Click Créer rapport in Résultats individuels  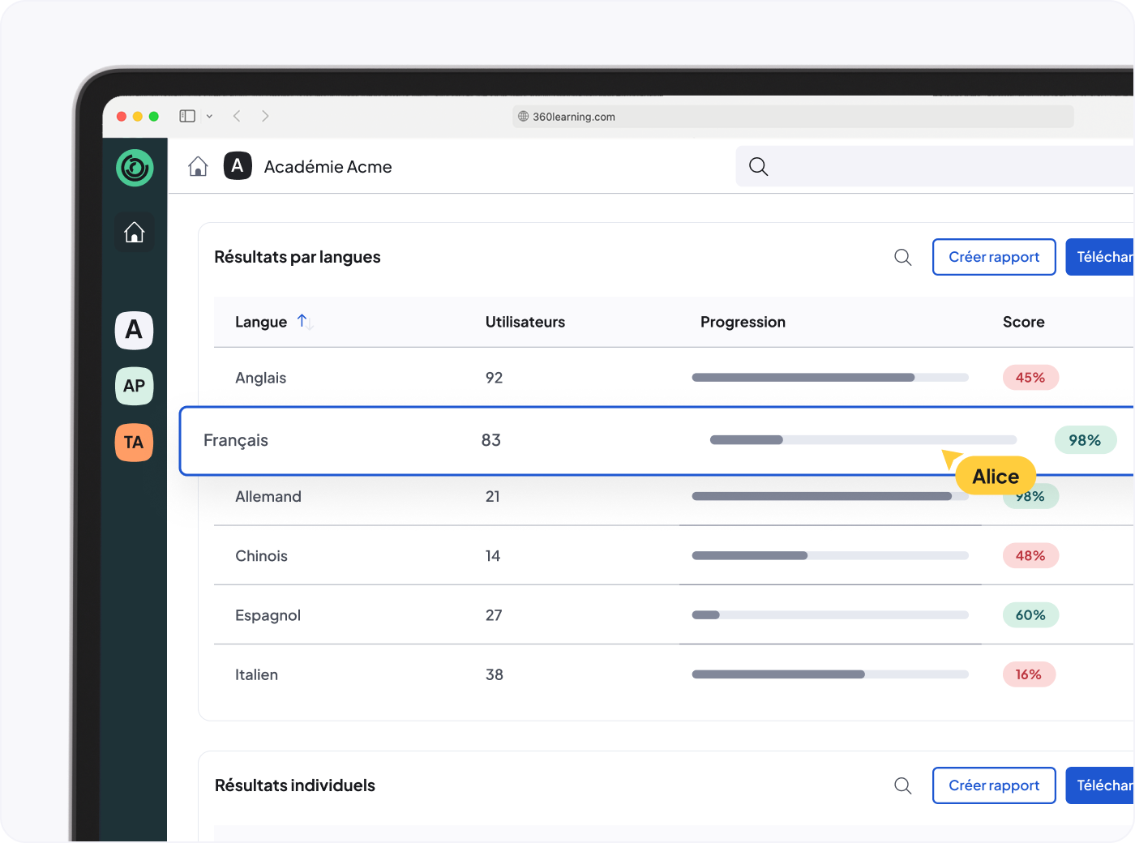click(994, 785)
